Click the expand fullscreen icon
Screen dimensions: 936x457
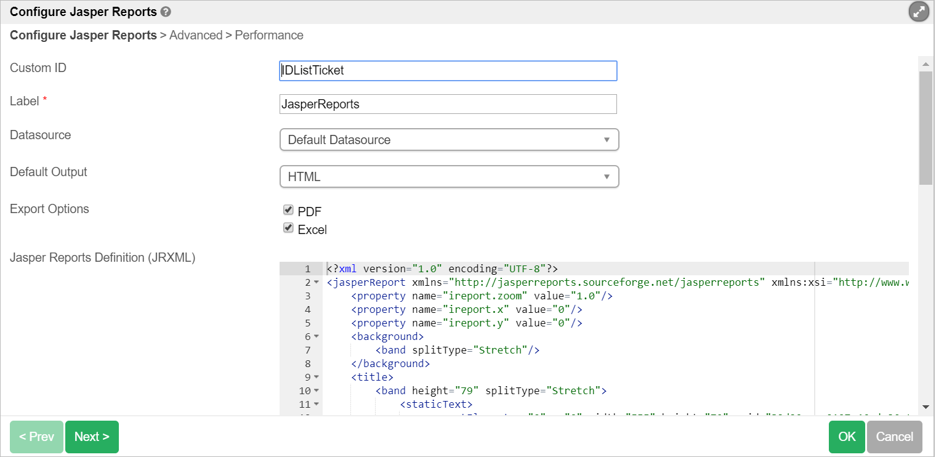pyautogui.click(x=919, y=12)
